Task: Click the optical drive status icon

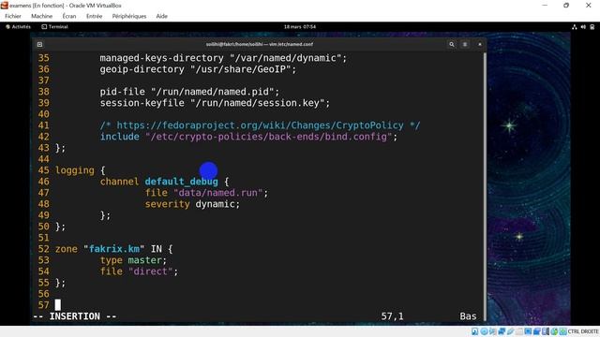Action: (x=484, y=331)
